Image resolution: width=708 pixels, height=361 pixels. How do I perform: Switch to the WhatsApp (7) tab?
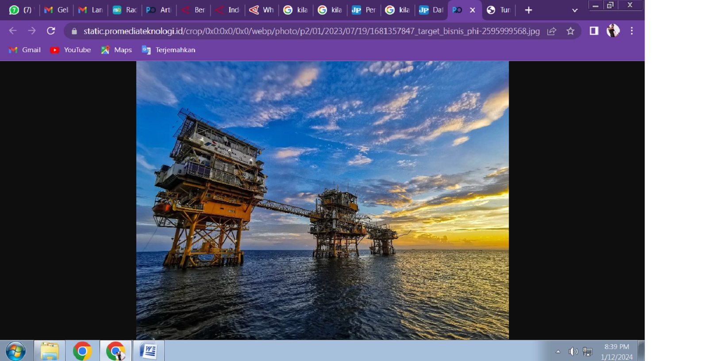(x=21, y=10)
